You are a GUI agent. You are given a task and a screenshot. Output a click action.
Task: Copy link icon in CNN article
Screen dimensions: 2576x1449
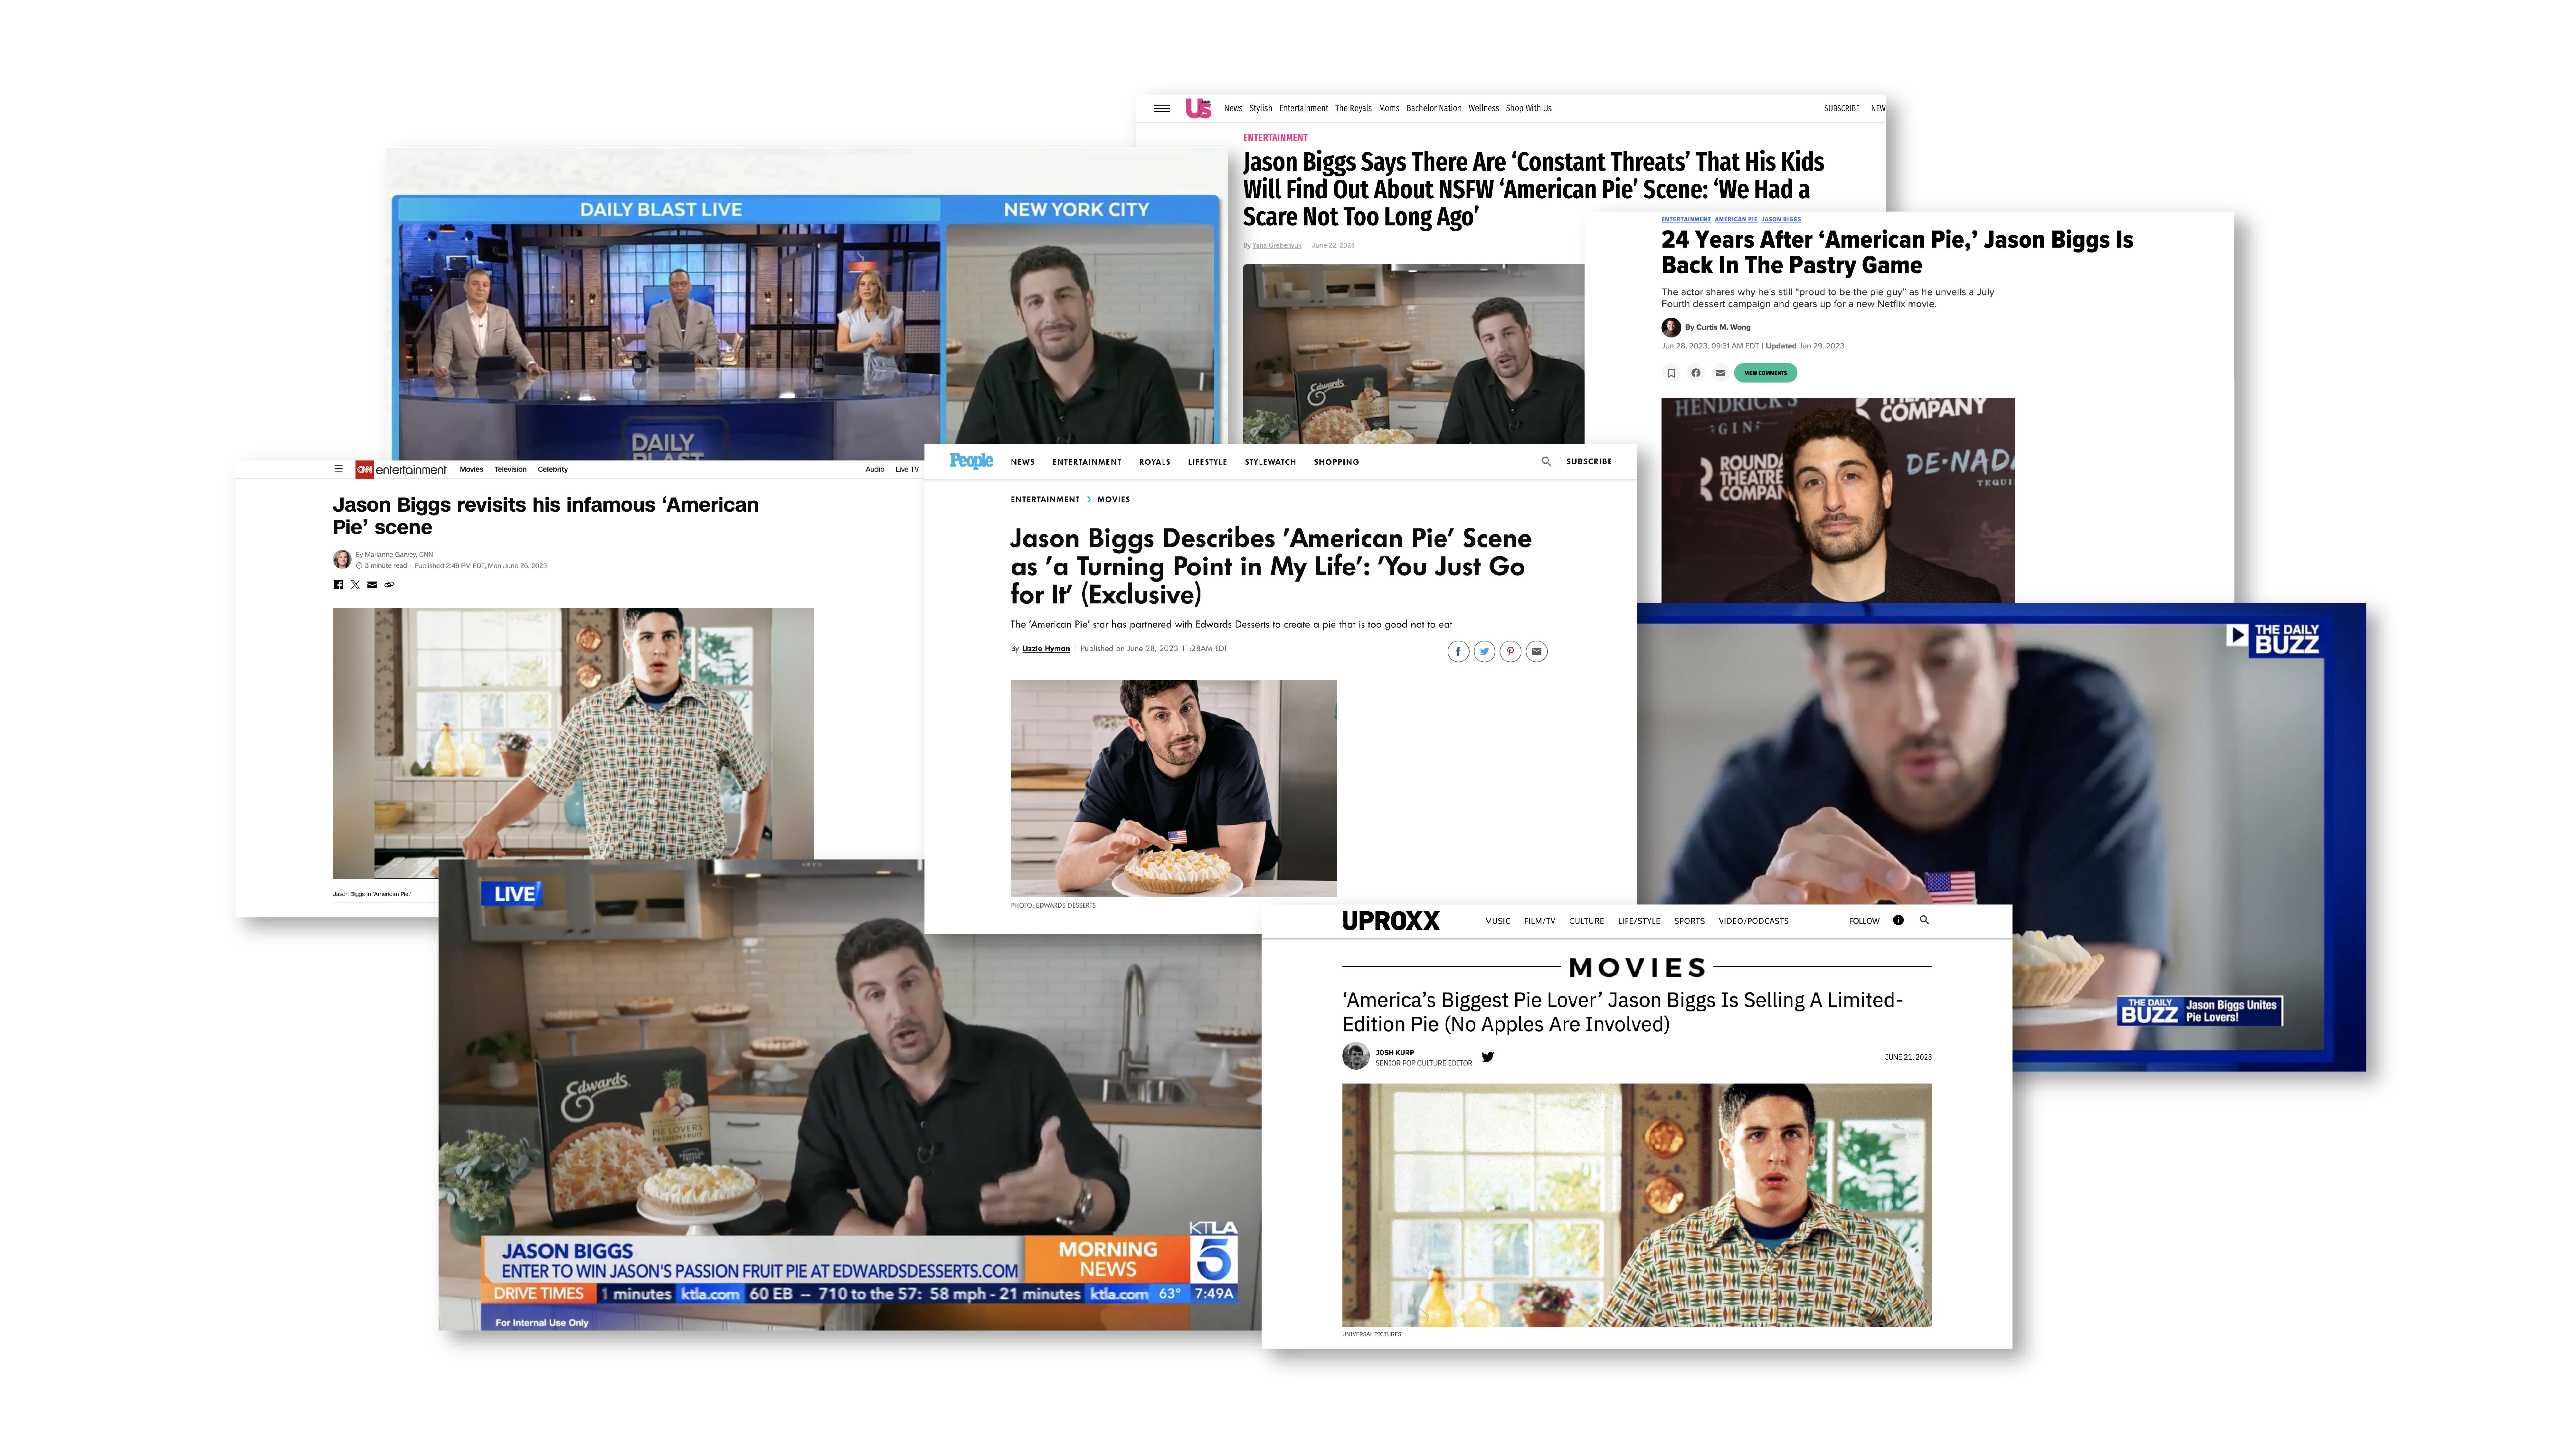coord(389,585)
